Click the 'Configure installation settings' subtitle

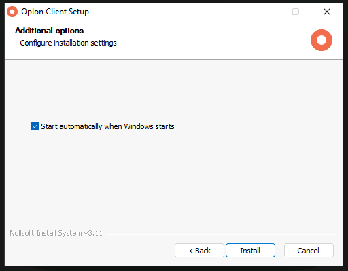[x=68, y=43]
